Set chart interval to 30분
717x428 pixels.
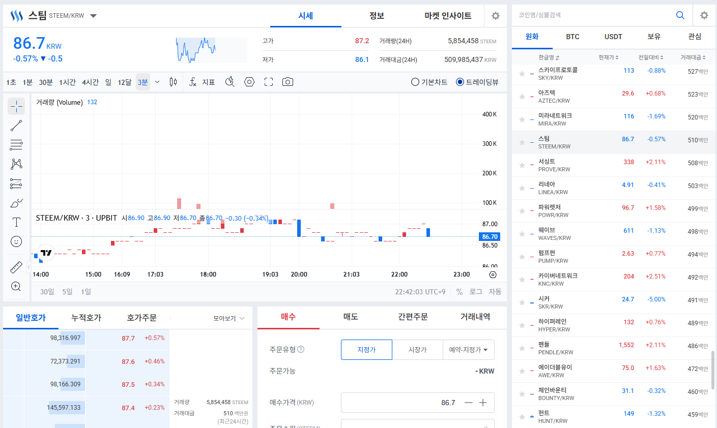pyautogui.click(x=46, y=82)
